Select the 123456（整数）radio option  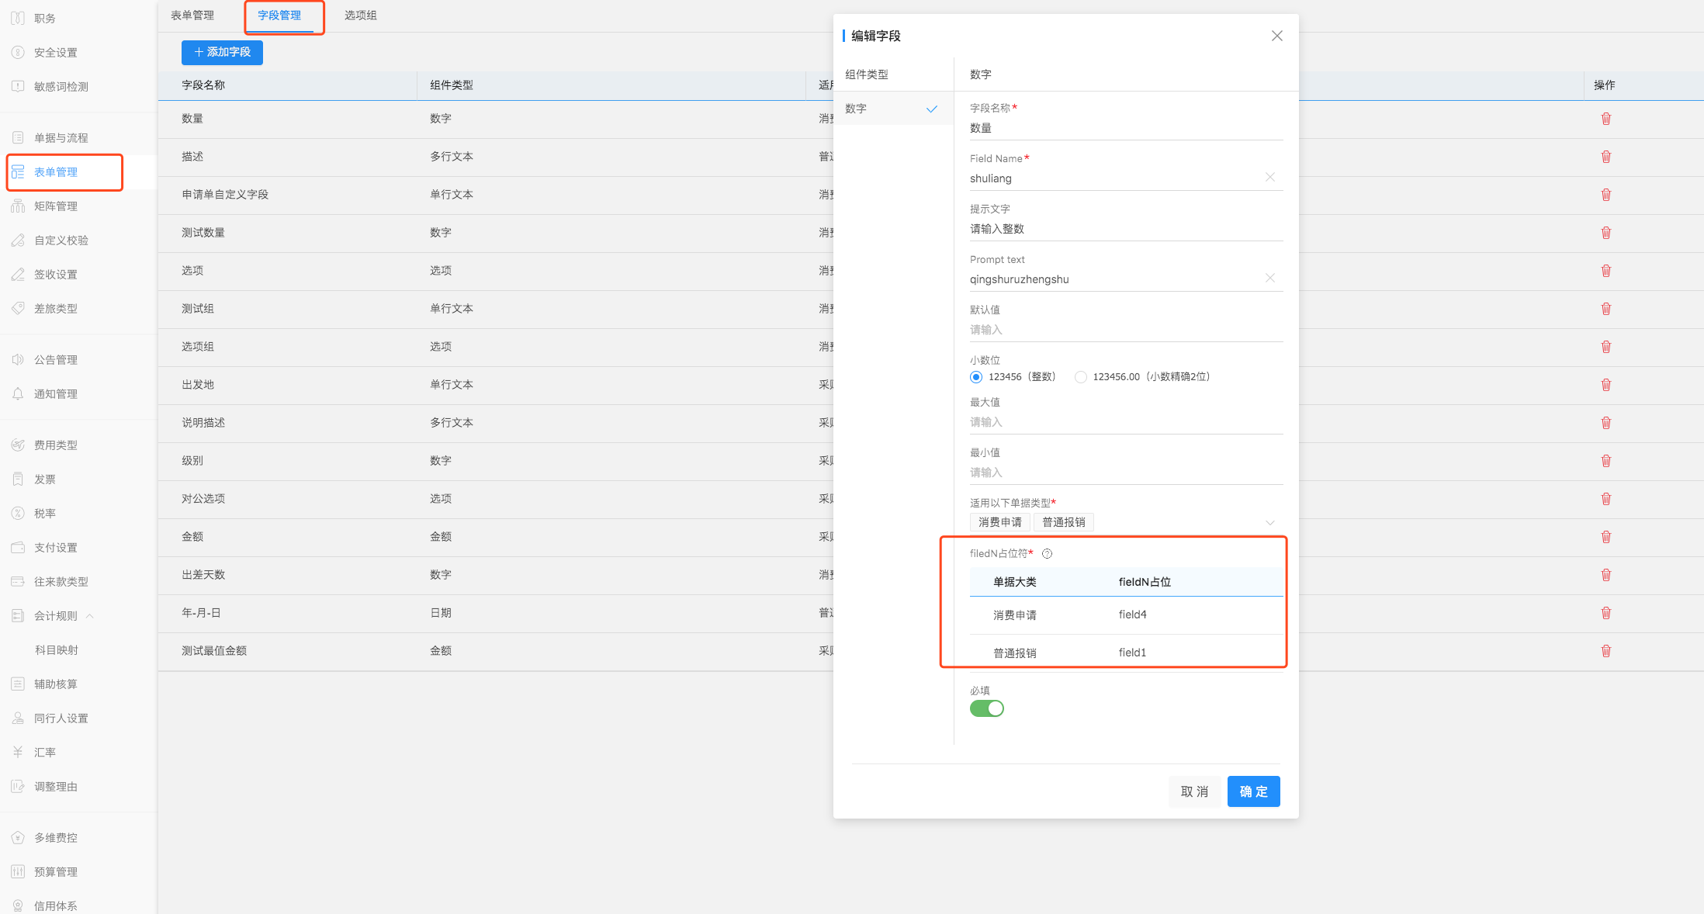(976, 377)
